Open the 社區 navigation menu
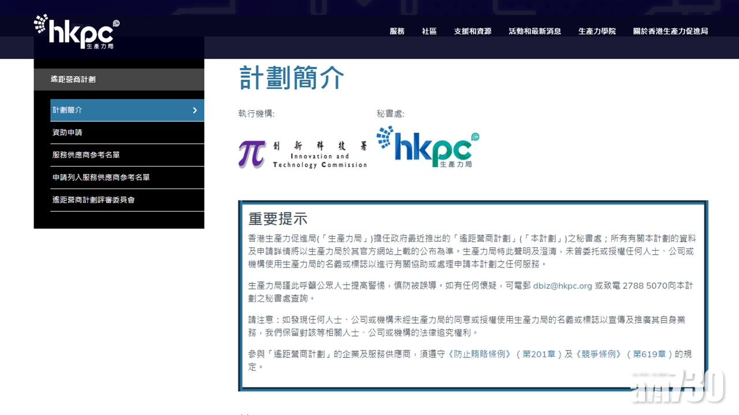The height and width of the screenshot is (415, 739). tap(429, 31)
